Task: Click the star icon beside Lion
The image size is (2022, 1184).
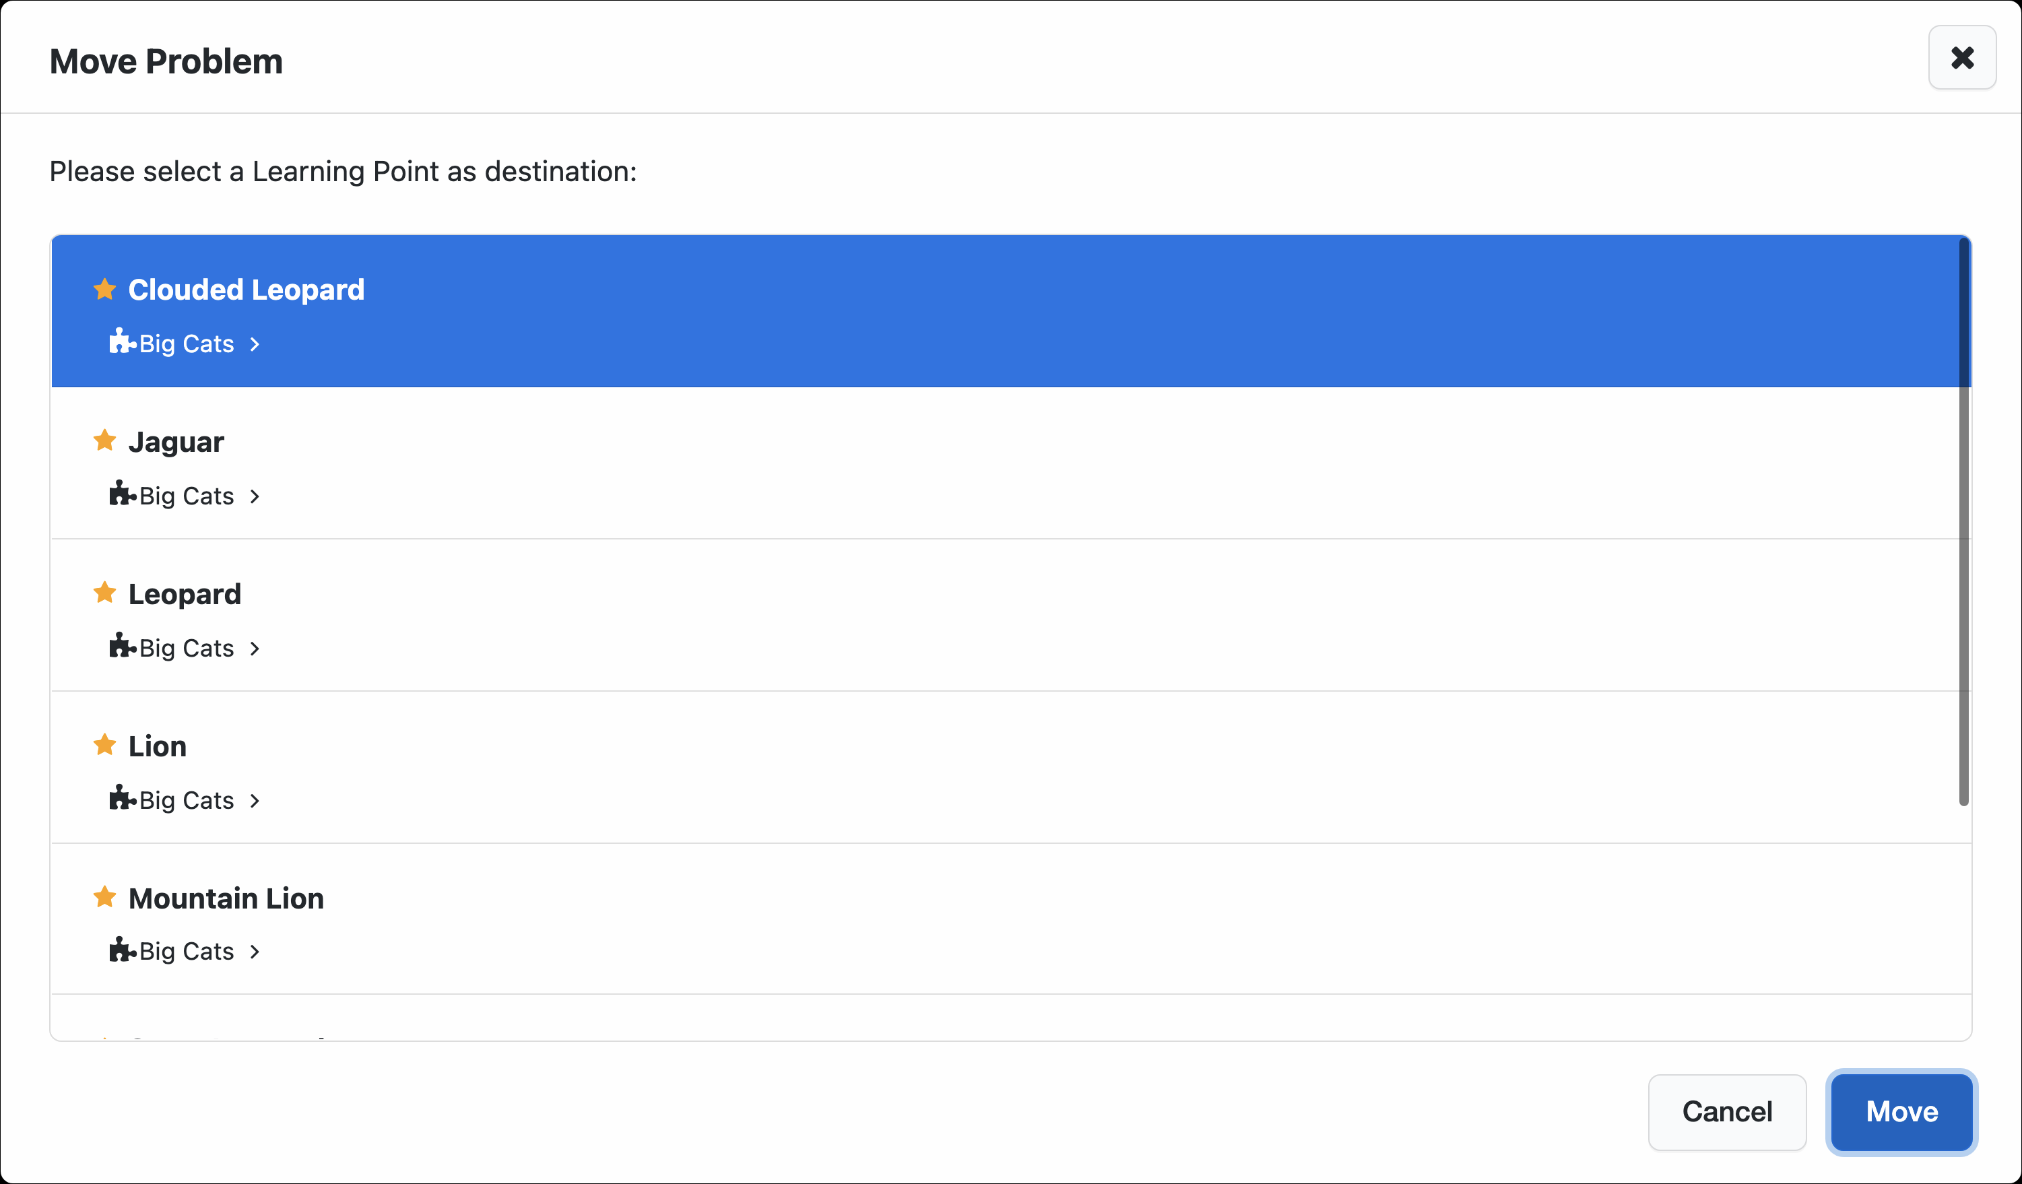Action: tap(104, 745)
